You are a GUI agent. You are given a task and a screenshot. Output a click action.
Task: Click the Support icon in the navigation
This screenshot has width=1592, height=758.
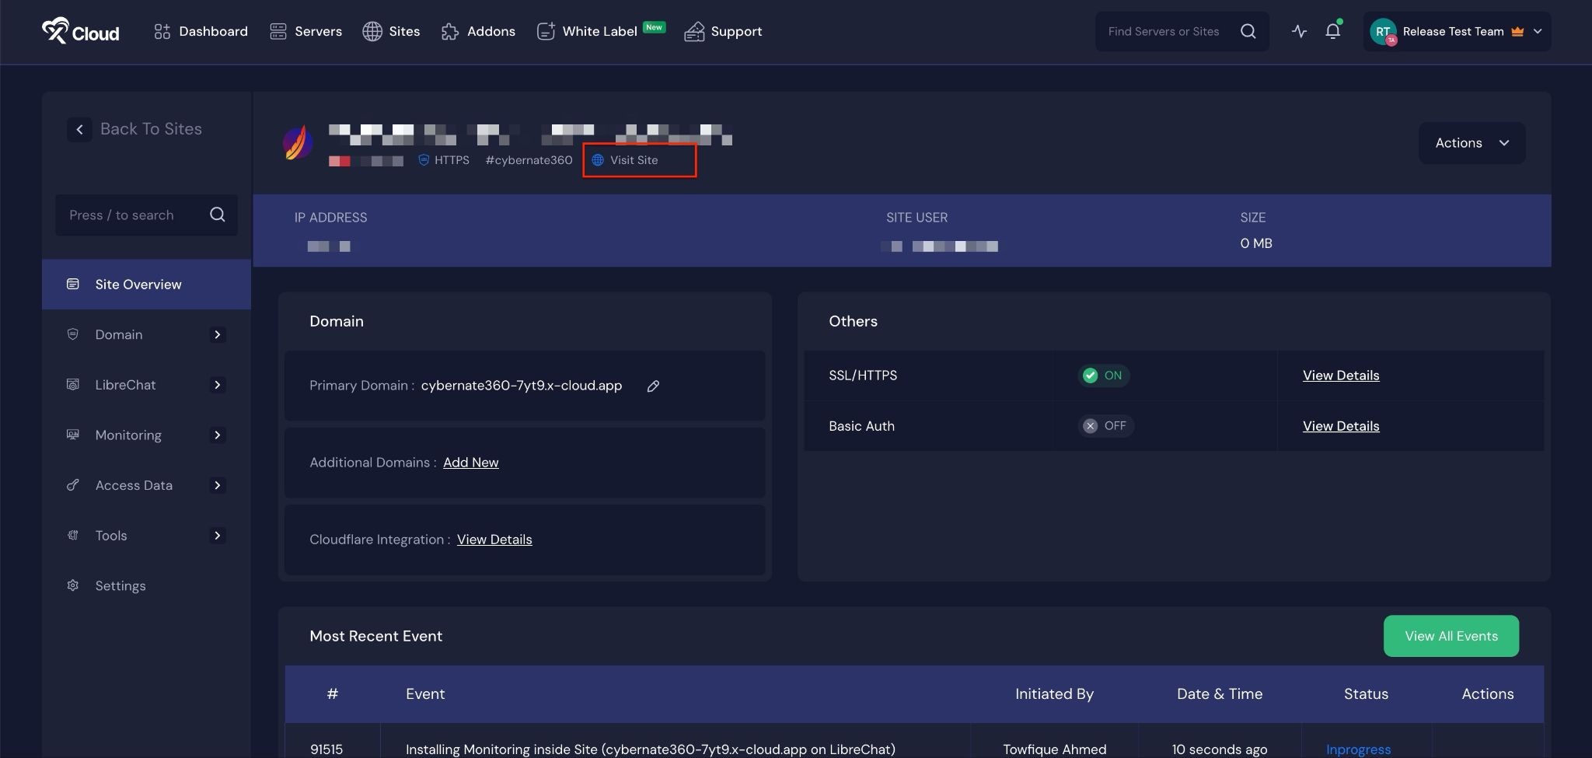pyautogui.click(x=693, y=31)
